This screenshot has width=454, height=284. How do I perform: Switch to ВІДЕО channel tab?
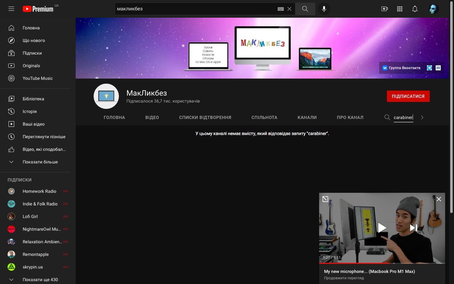tap(152, 118)
